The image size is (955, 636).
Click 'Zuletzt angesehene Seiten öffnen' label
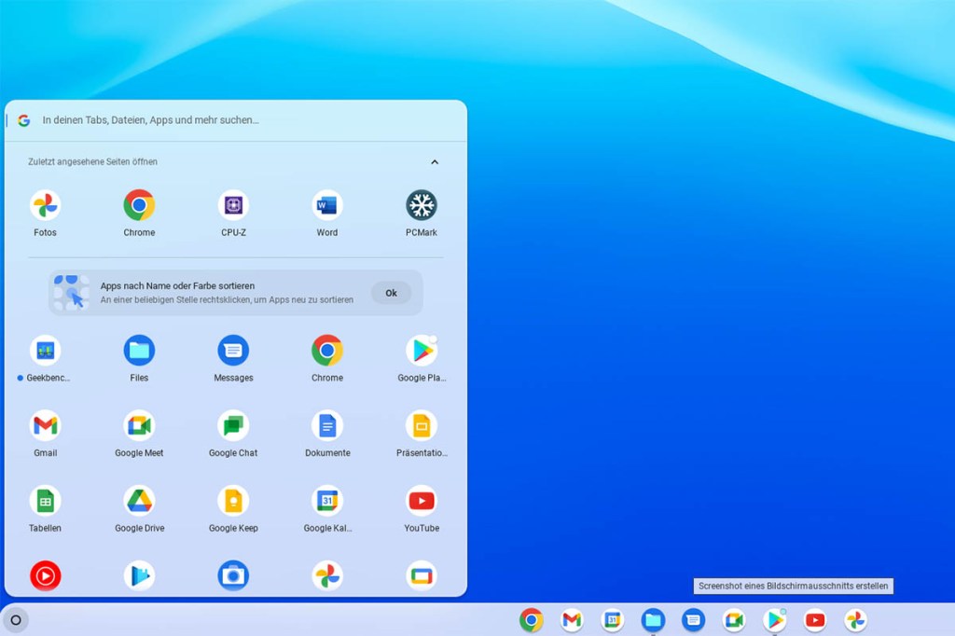click(92, 161)
